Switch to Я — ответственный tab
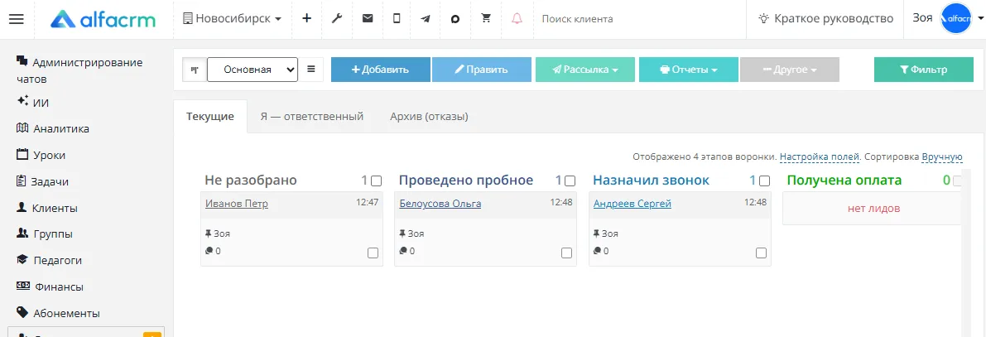The width and height of the screenshot is (986, 337). (x=312, y=116)
